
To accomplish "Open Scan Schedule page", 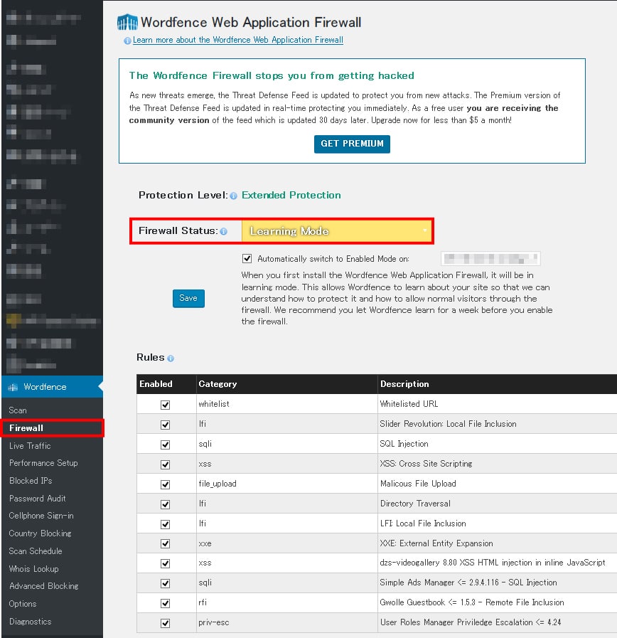I will 36,551.
